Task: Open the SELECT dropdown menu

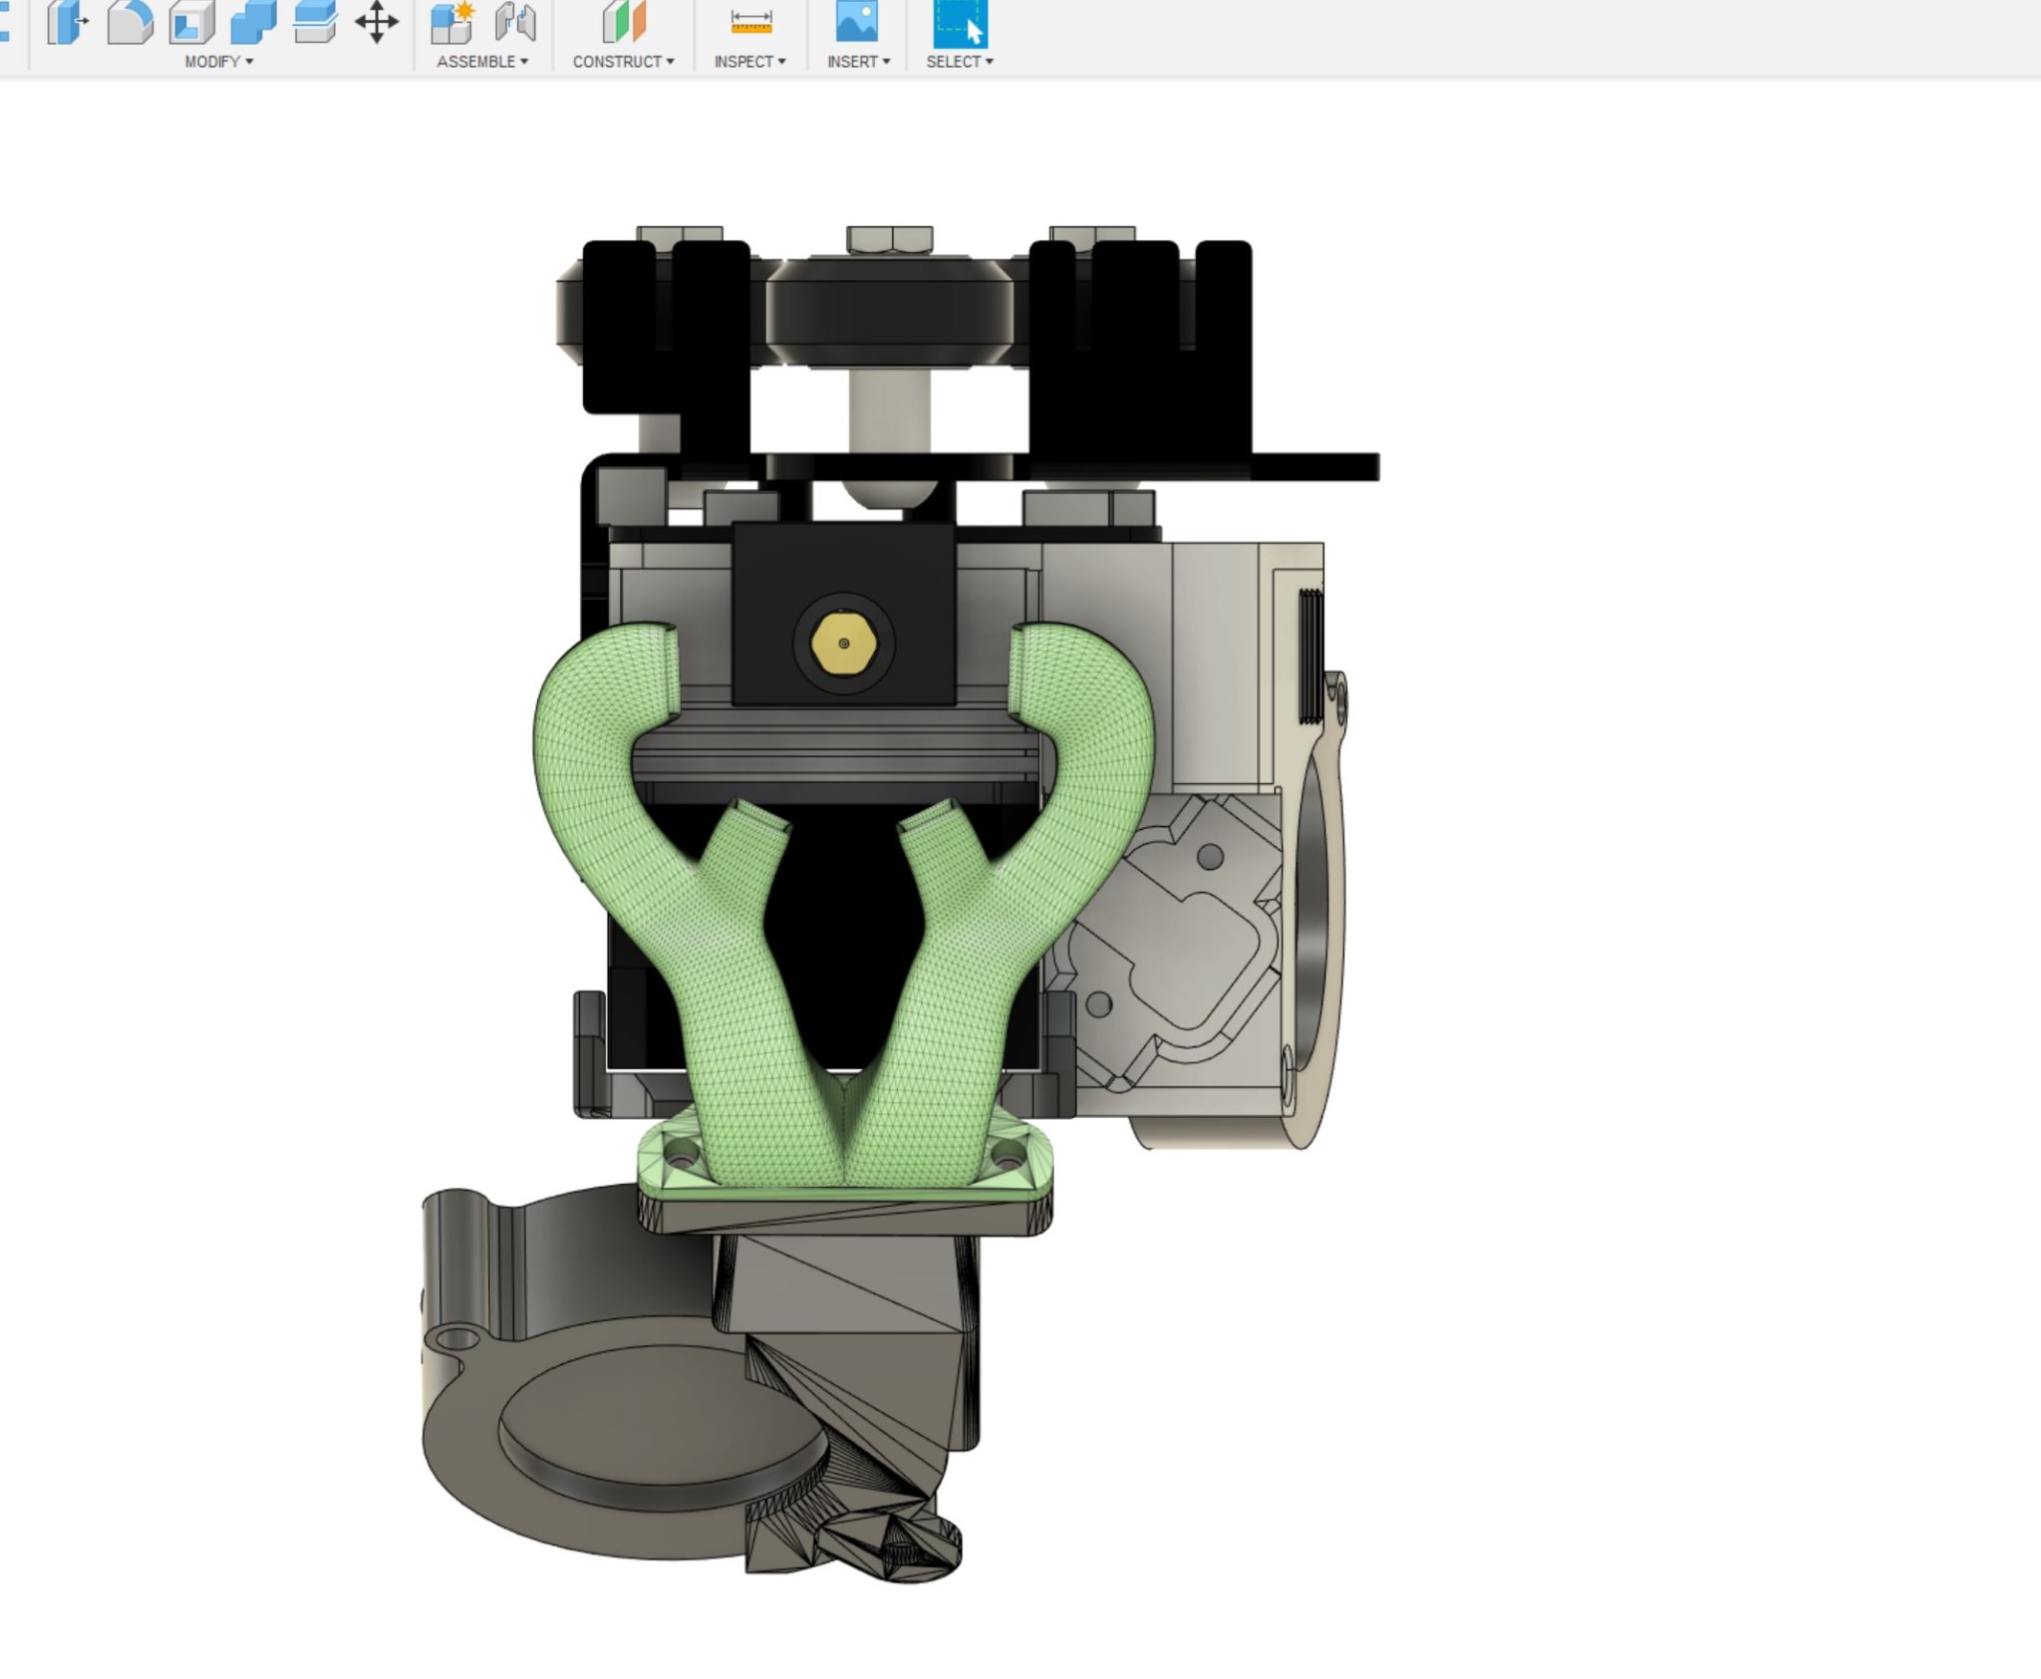Action: coord(960,62)
